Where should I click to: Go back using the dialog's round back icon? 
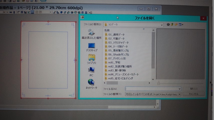click(x=168, y=24)
